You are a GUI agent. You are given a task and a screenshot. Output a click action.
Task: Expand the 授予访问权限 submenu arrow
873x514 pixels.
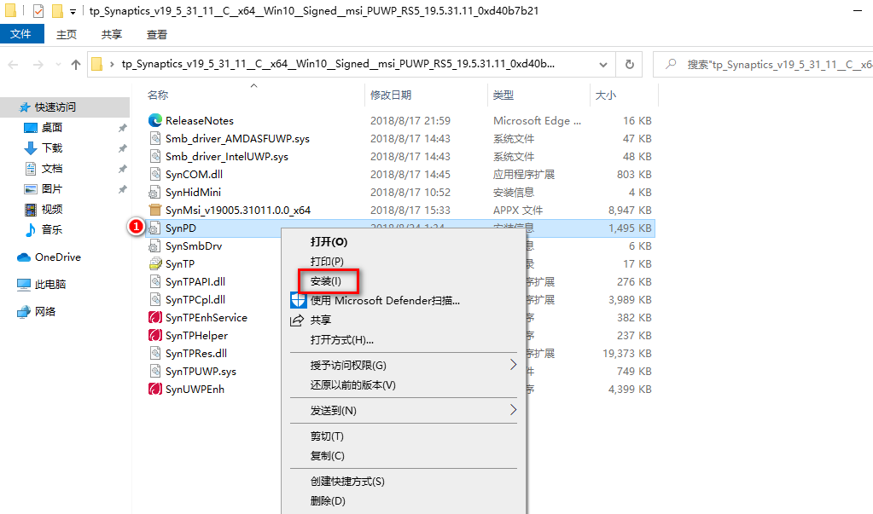click(x=513, y=365)
